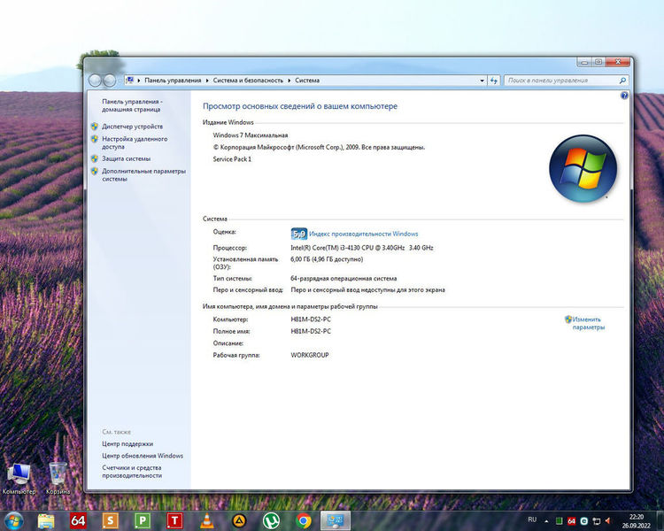Select Панель управления breadcrumb item
The image size is (664, 531).
[173, 81]
